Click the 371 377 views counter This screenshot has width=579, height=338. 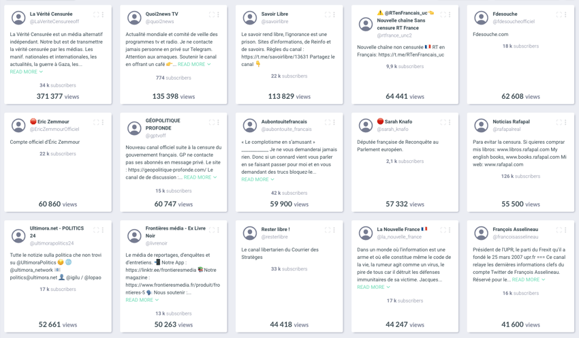point(58,96)
